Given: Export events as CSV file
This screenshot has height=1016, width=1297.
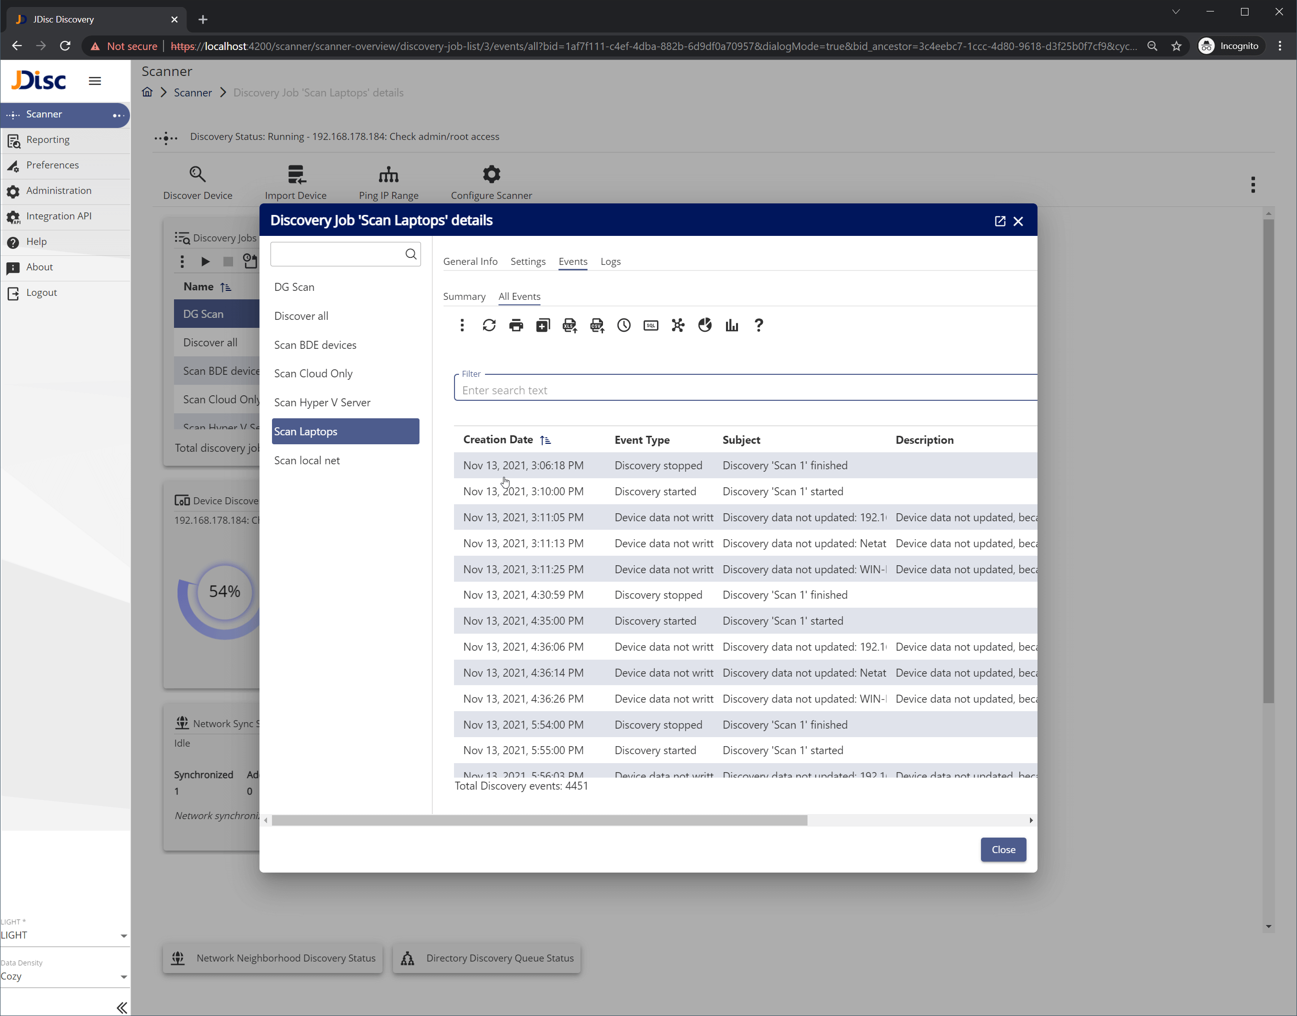Looking at the screenshot, I should tap(597, 325).
